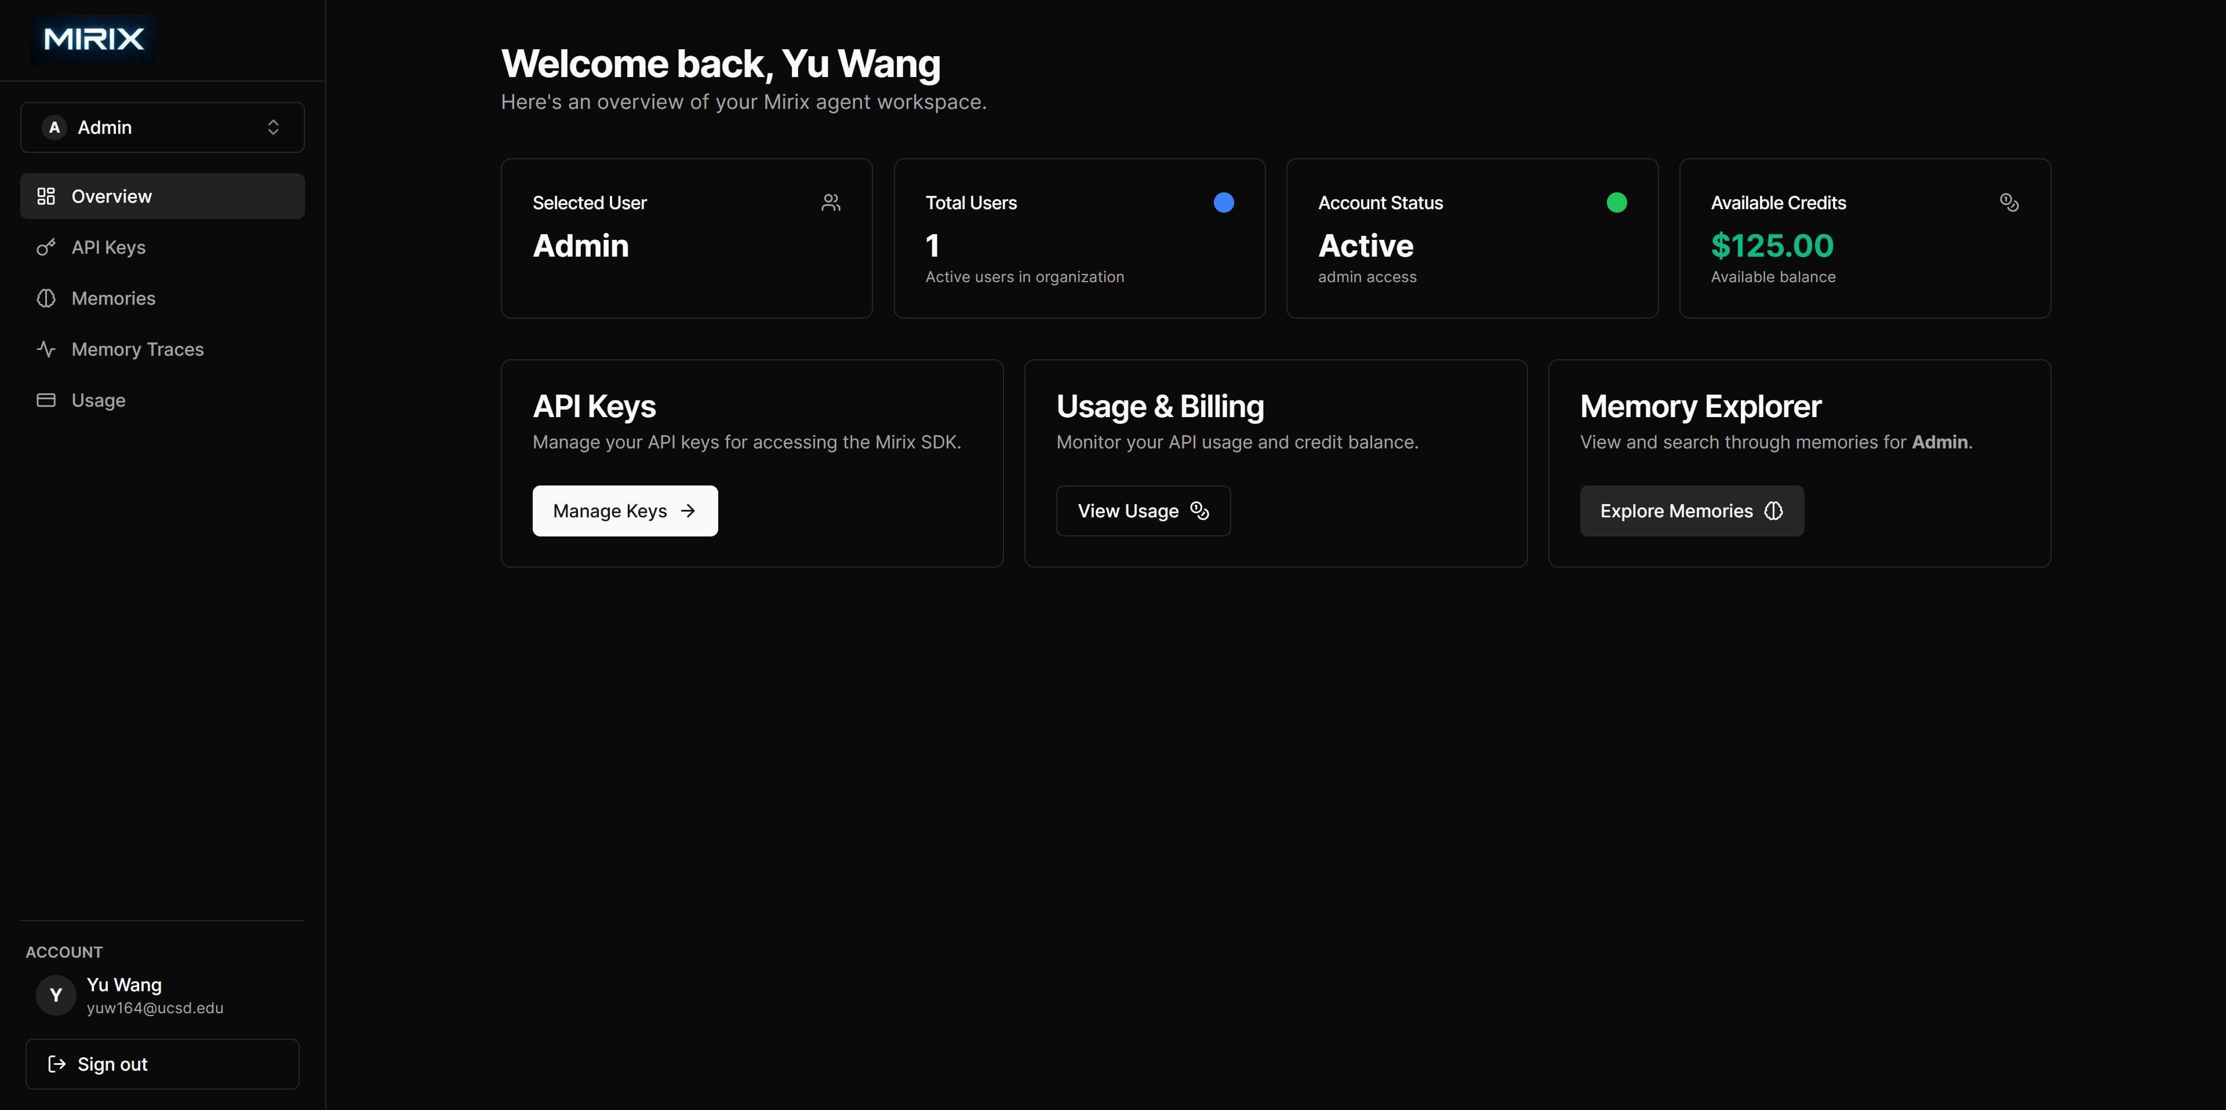
Task: Click the Mirix logo
Action: [93, 39]
